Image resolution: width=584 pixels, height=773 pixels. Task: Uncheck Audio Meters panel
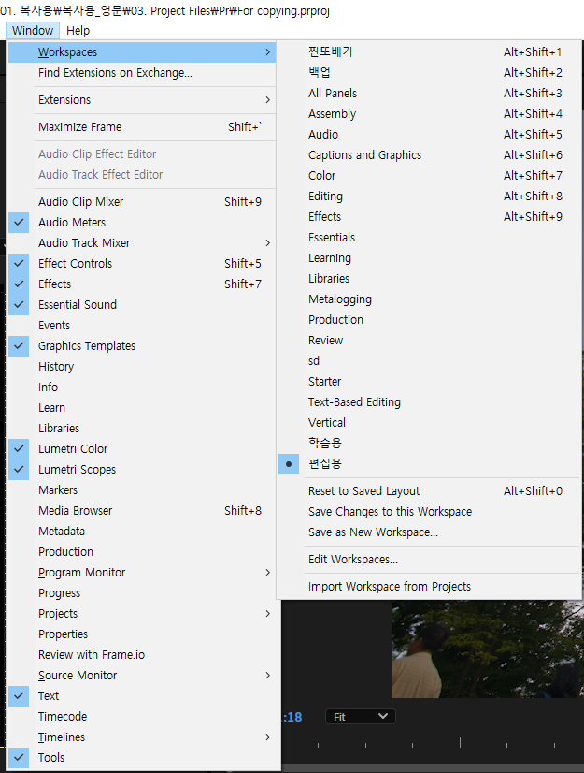point(142,223)
